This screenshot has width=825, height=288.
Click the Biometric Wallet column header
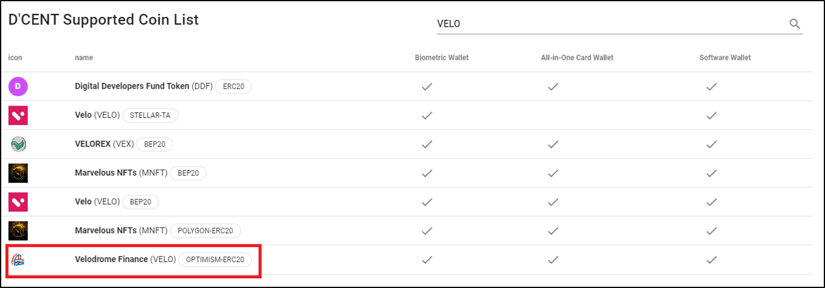tap(441, 57)
